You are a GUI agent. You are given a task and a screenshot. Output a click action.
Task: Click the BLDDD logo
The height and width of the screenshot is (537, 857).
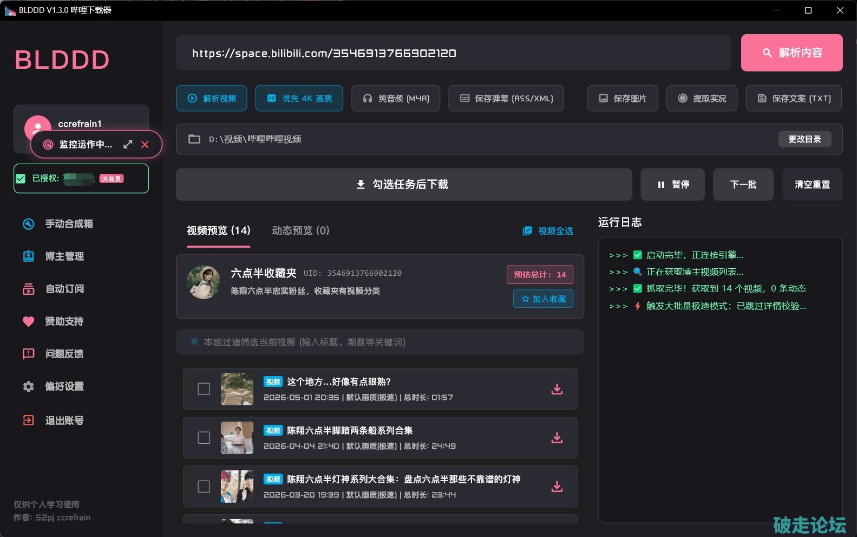(62, 60)
